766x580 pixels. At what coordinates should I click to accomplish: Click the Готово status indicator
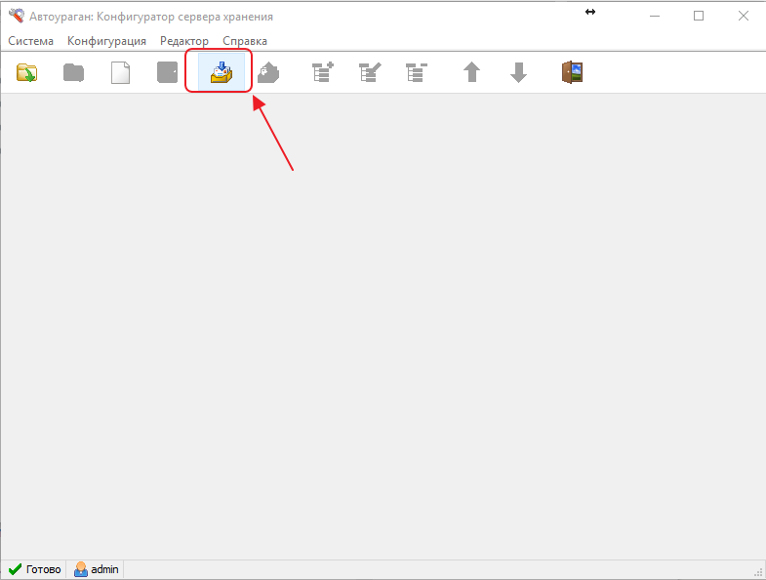pyautogui.click(x=34, y=569)
